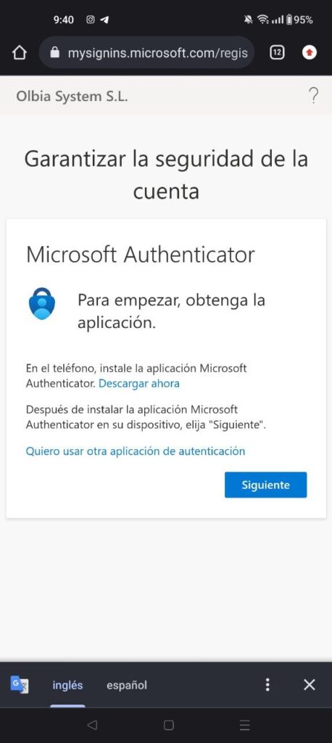332x743 pixels.
Task: Select the español language tab
Action: click(x=126, y=685)
